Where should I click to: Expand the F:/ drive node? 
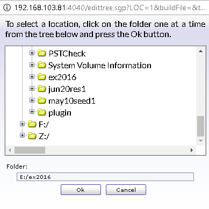(22, 124)
